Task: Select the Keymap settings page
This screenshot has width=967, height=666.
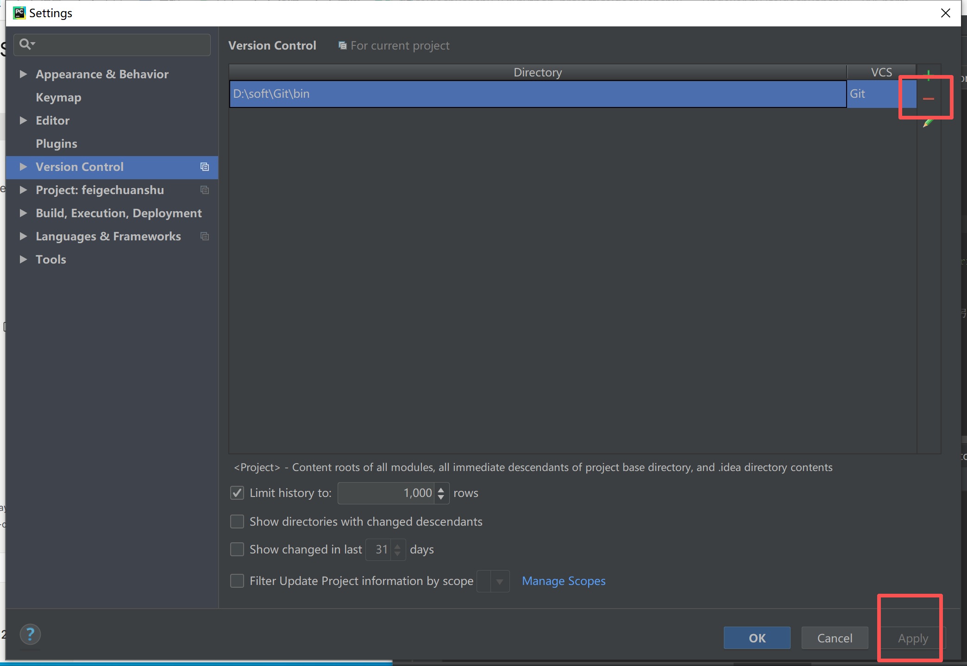Action: (x=58, y=97)
